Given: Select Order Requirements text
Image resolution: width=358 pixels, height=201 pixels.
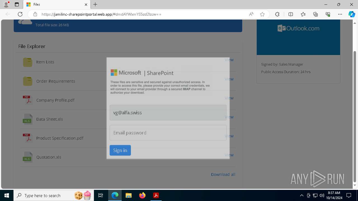Looking at the screenshot, I should (x=56, y=81).
